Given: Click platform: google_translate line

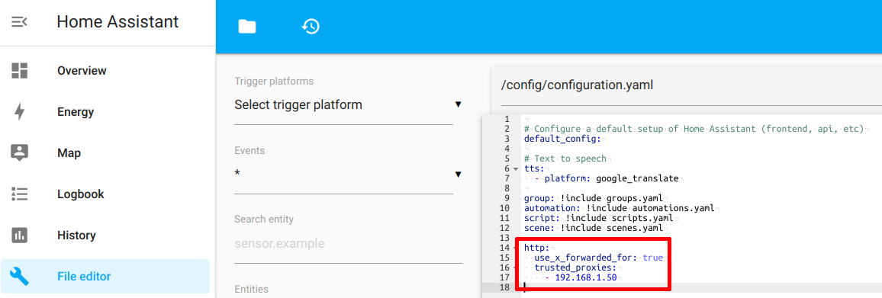Looking at the screenshot, I should coord(611,179).
